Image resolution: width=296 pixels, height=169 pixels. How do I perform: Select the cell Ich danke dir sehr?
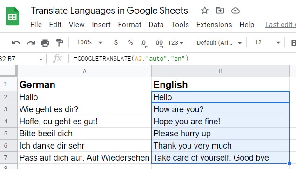[x=84, y=145]
